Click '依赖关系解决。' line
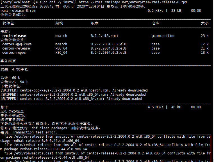The height and width of the screenshot is (162, 214). tap(13, 15)
